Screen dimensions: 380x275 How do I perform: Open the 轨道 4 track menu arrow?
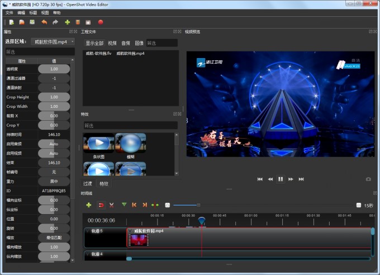click(x=88, y=254)
